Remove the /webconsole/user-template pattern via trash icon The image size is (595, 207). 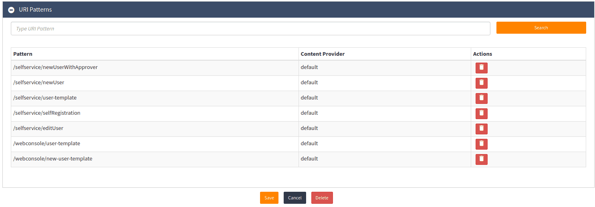click(481, 144)
